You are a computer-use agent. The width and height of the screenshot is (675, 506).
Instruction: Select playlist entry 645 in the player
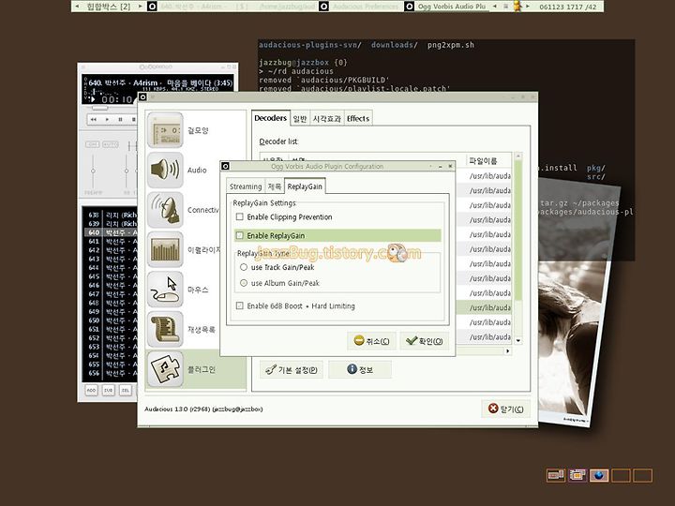tap(111, 276)
